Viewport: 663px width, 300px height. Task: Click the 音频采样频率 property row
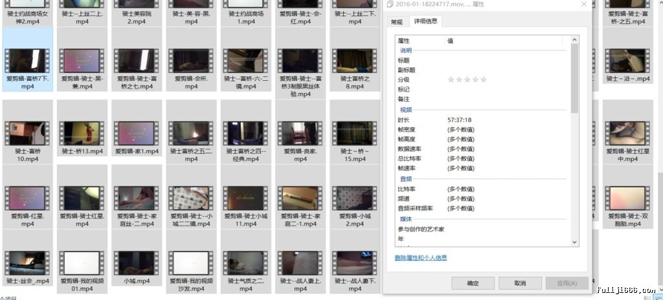(x=483, y=208)
